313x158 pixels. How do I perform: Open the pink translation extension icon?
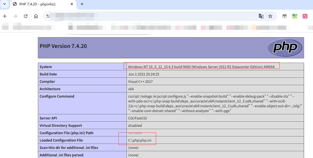(305, 16)
